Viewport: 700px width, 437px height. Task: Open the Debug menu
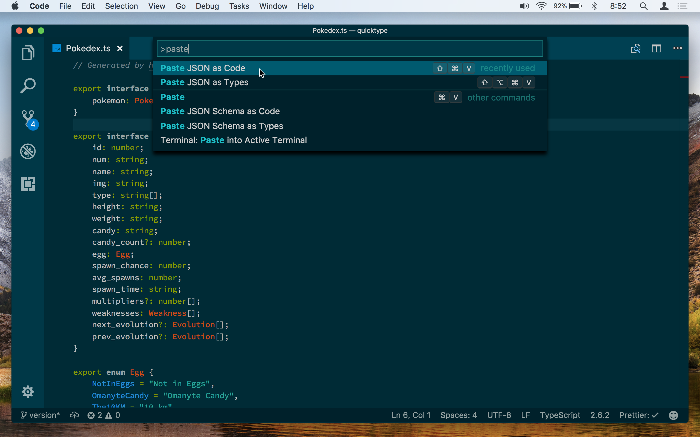[x=207, y=6]
